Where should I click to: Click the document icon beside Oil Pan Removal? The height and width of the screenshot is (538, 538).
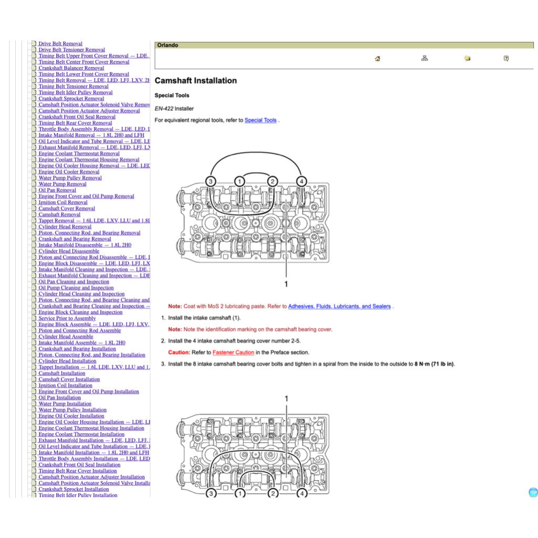(x=34, y=190)
